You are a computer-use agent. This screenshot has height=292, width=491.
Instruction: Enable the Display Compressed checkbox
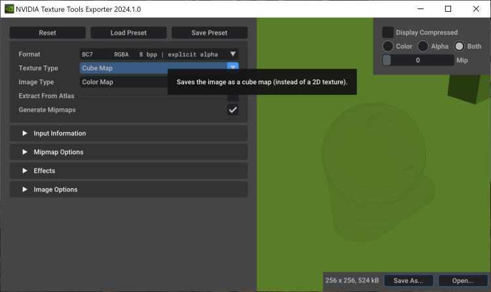point(388,33)
